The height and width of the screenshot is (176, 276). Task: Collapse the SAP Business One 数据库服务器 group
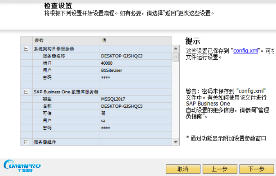[x=26, y=92]
